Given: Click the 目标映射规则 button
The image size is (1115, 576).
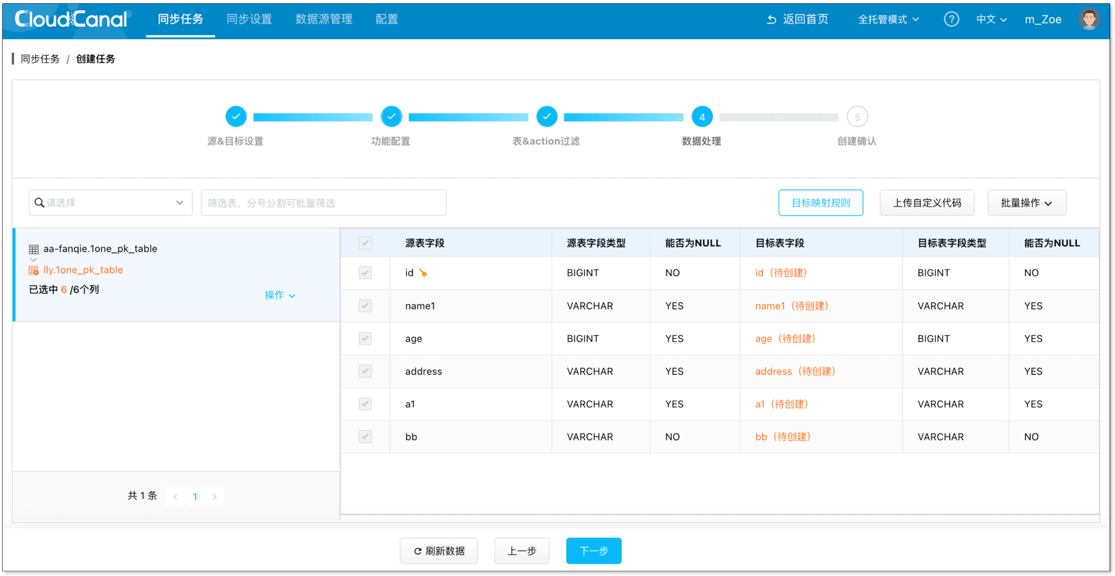Looking at the screenshot, I should click(820, 202).
